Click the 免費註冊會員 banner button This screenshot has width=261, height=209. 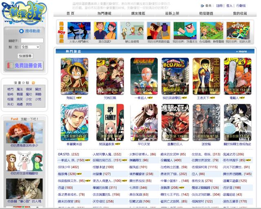(x=24, y=65)
